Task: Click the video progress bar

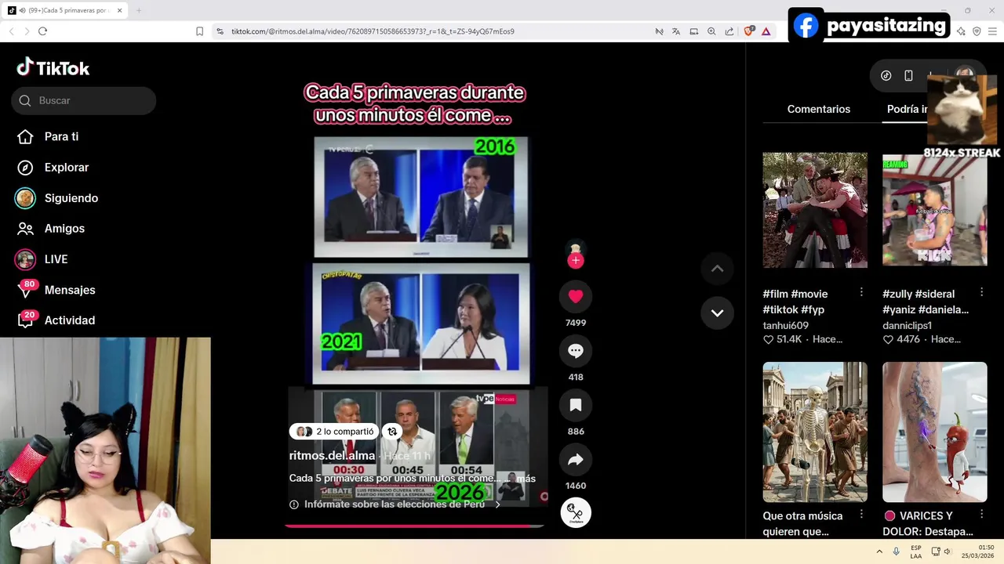Action: pyautogui.click(x=414, y=526)
